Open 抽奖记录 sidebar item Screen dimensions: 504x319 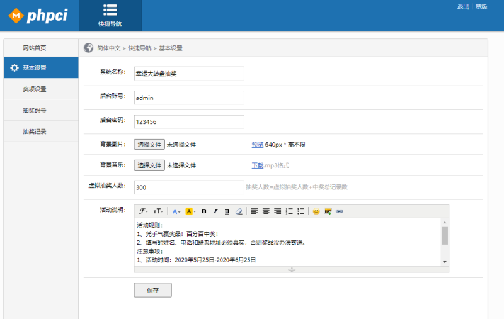coord(41,132)
